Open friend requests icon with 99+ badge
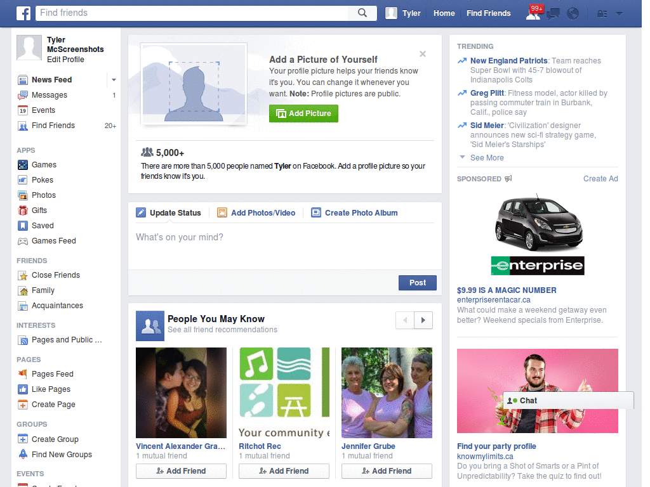Screen dimensions: 650x487 533,13
